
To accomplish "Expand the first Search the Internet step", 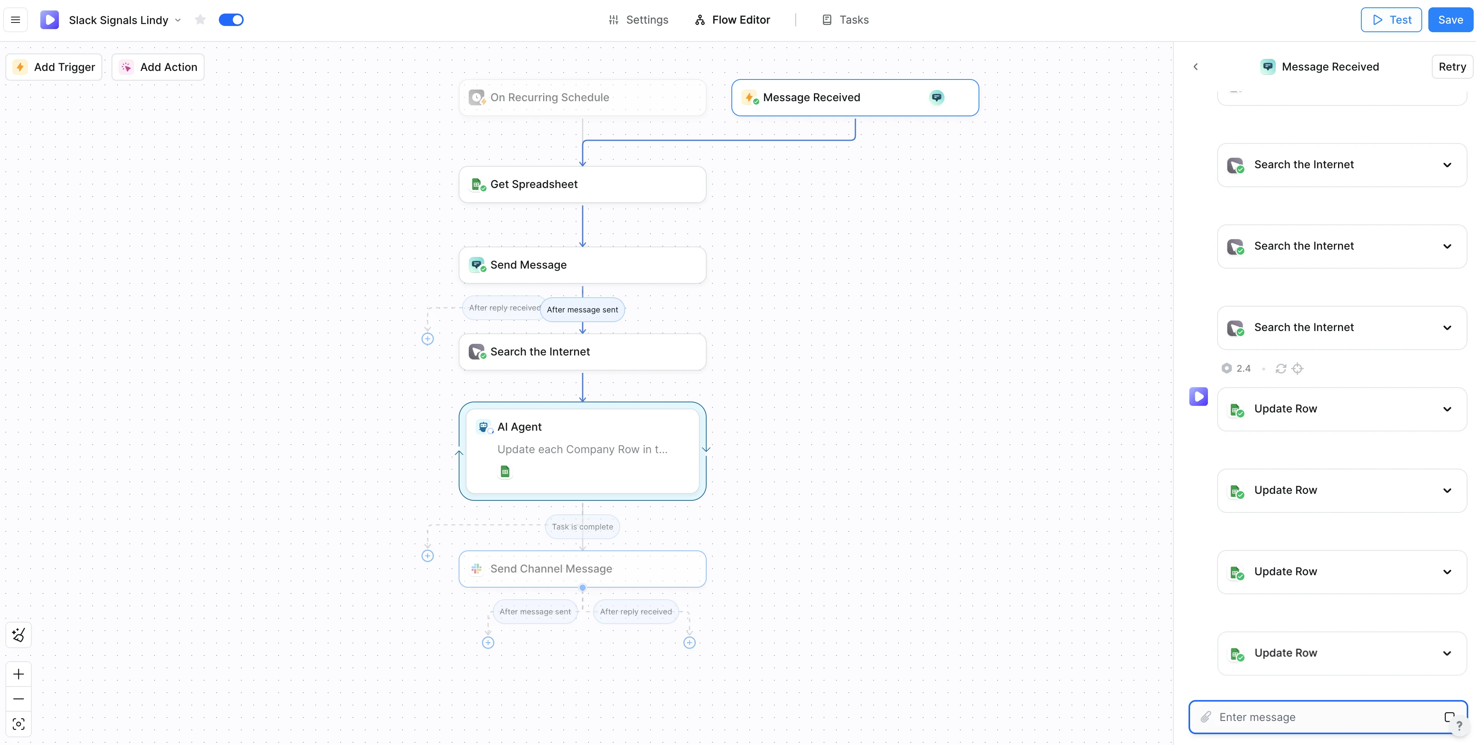I will point(1447,165).
